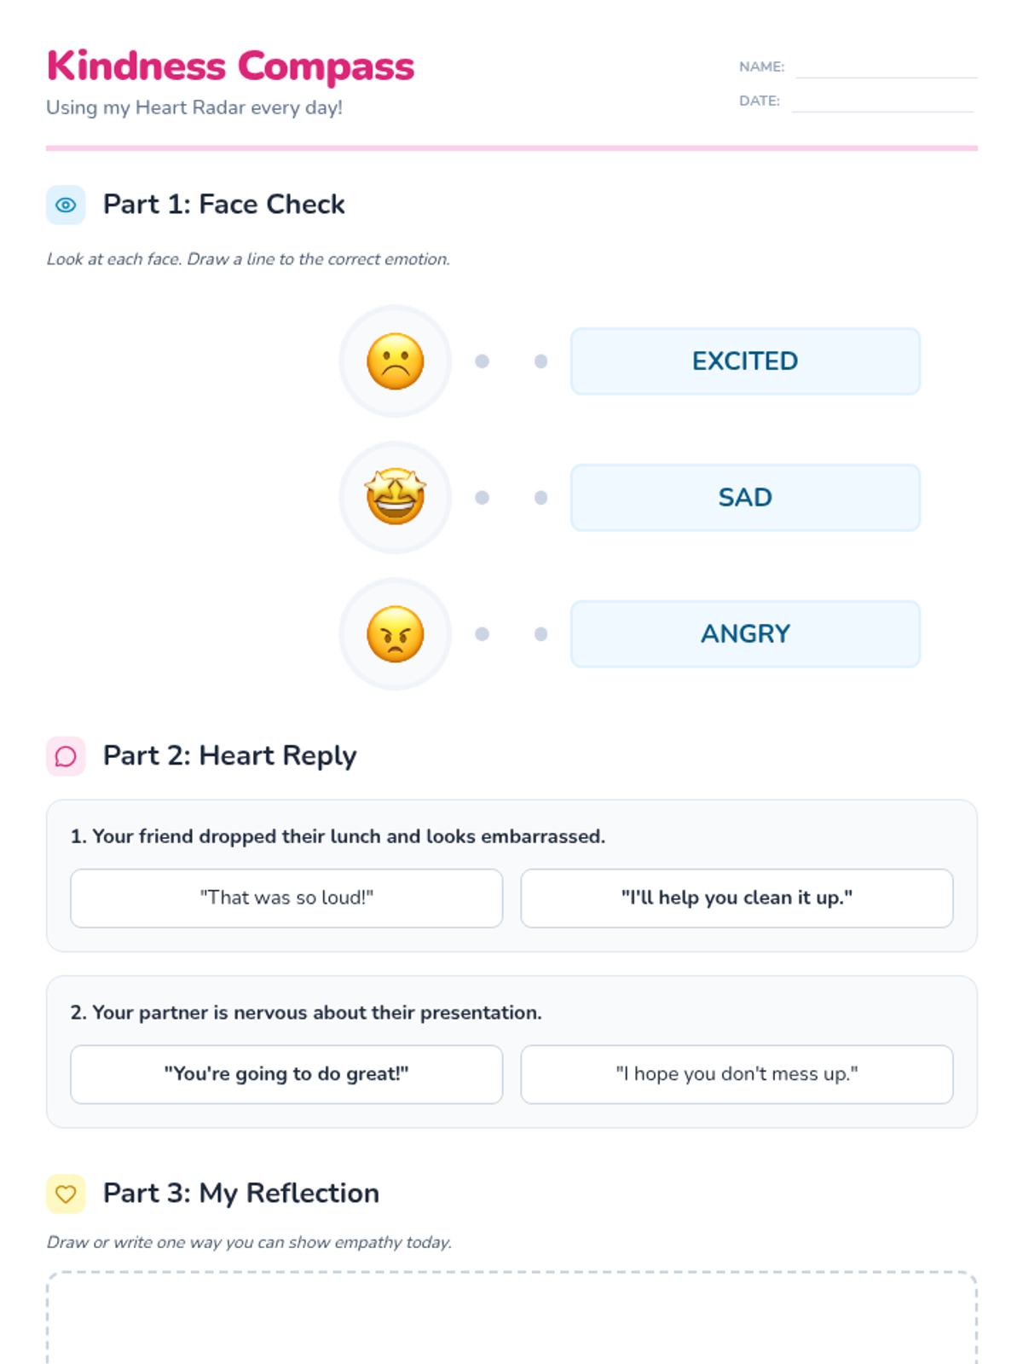1023x1364 pixels.
Task: Pick the "I'll help you clean it up." reply
Action: tap(737, 899)
